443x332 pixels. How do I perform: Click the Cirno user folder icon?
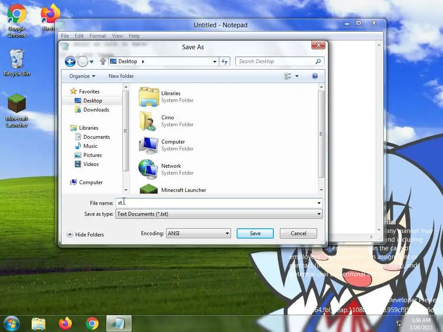click(x=149, y=121)
